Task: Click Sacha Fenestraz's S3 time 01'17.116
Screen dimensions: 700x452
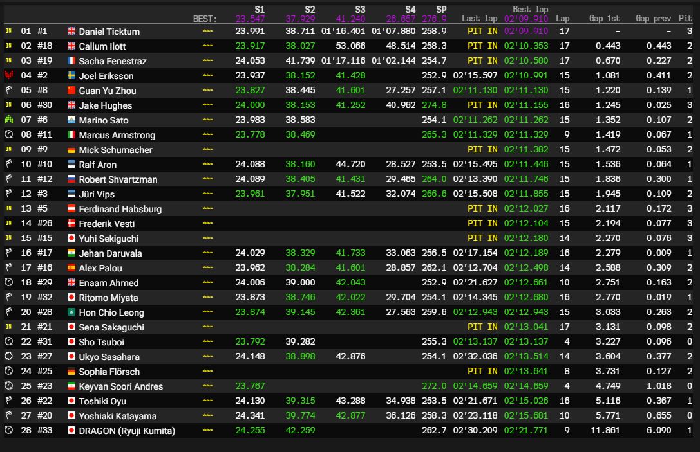Action: (343, 60)
